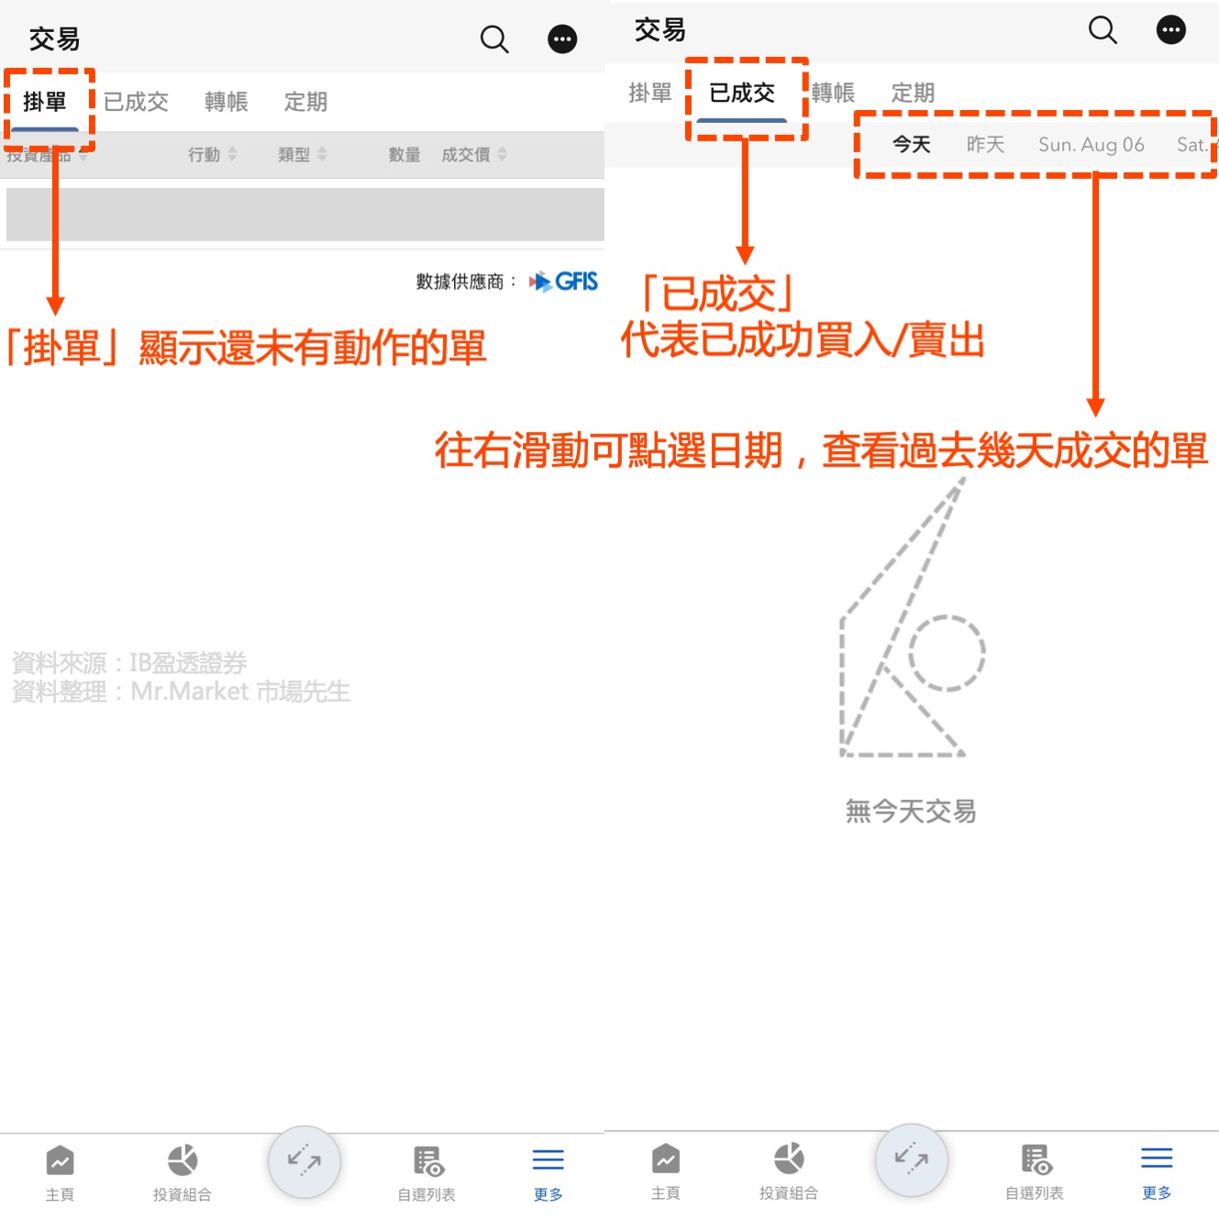1219x1219 pixels.
Task: Click the GFIS data provider logo
Action: click(x=563, y=281)
